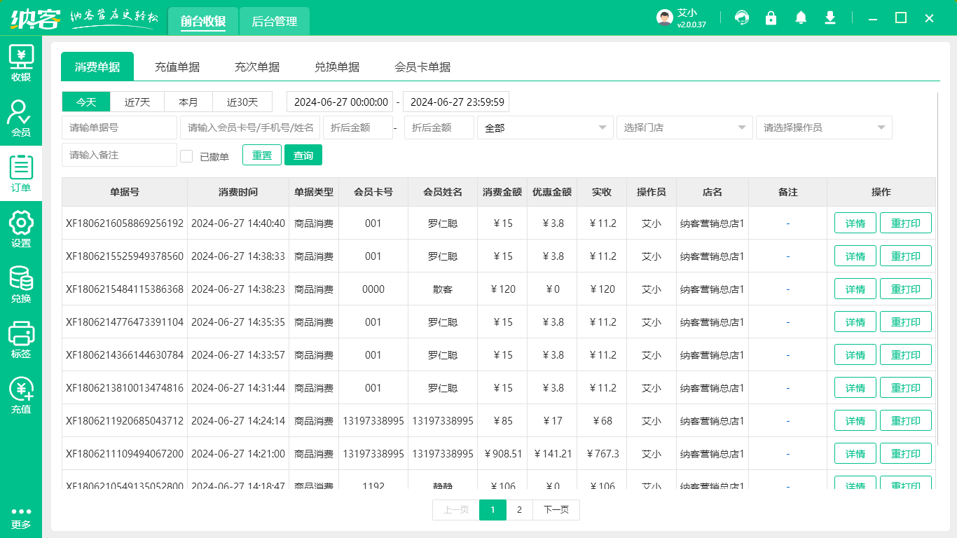This screenshot has height=538, width=957.
Task: Click 重打印 for order XF1806215525949378560
Action: [906, 256]
